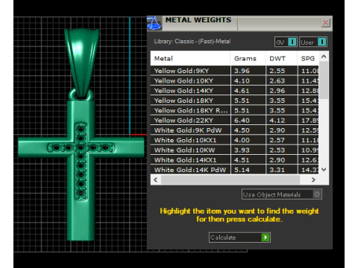Select the Yellow Gold:18KY R... row

[x=234, y=110]
